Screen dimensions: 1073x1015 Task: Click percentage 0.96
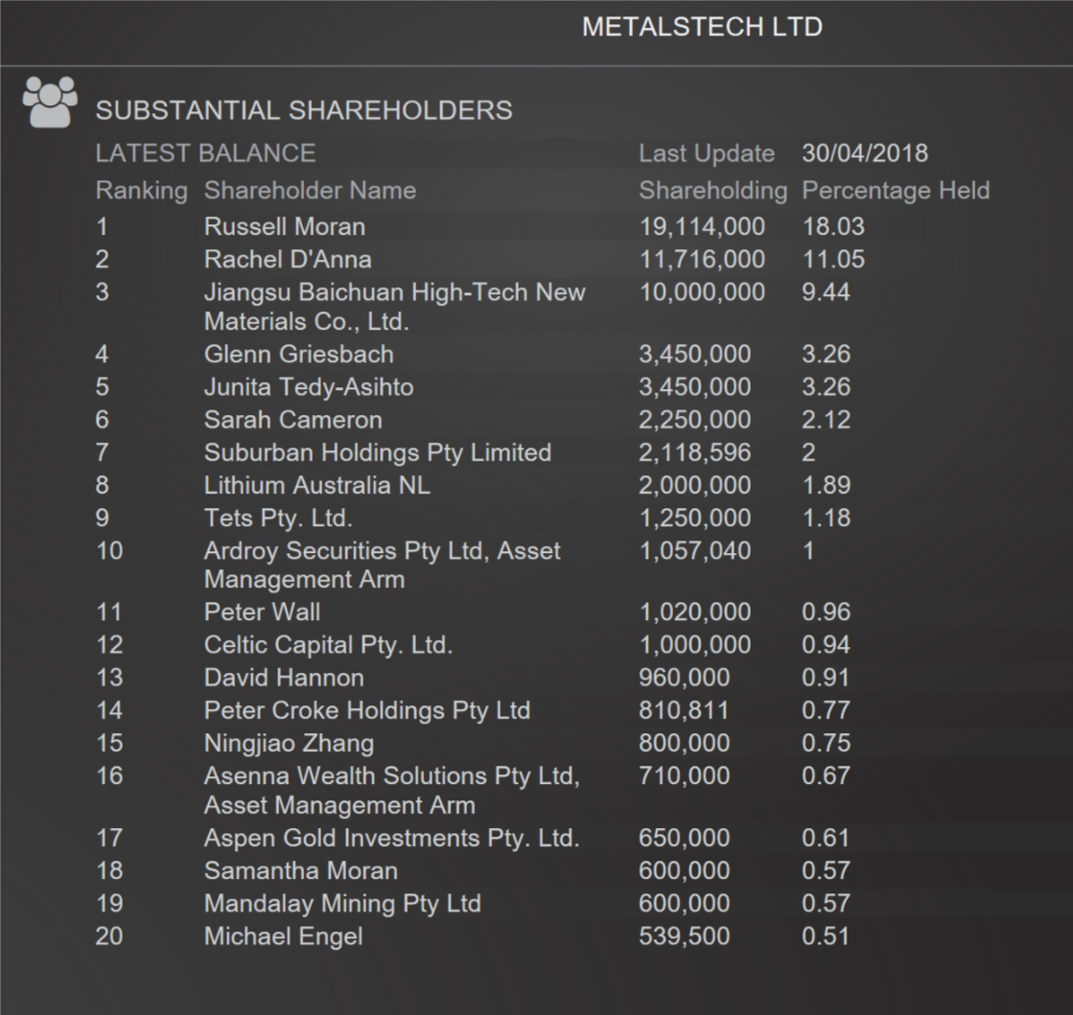826,612
